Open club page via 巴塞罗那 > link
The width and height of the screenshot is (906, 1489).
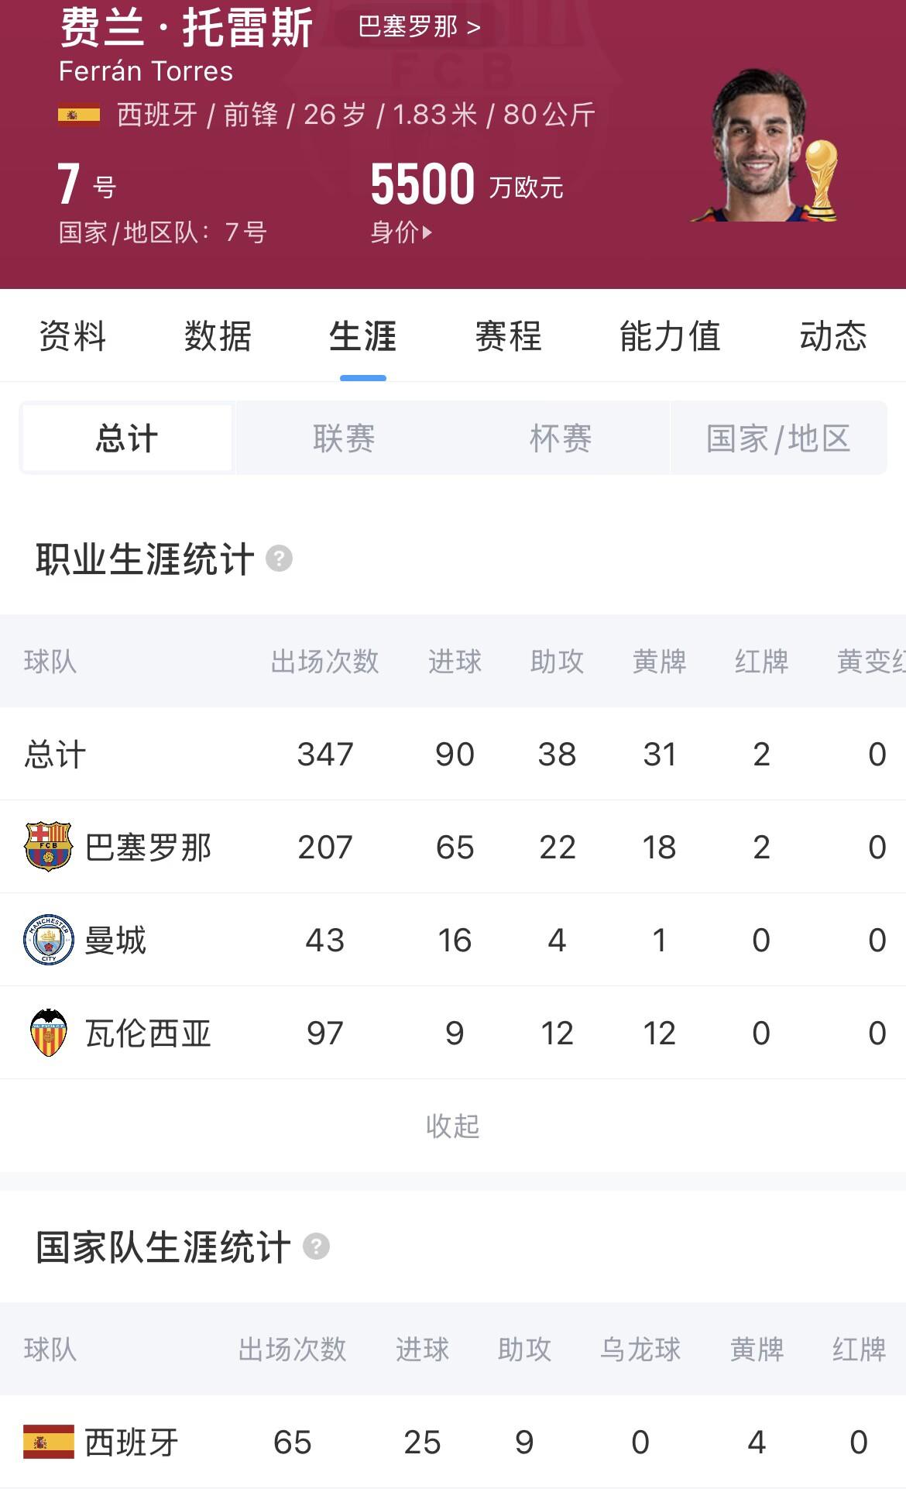point(419,27)
